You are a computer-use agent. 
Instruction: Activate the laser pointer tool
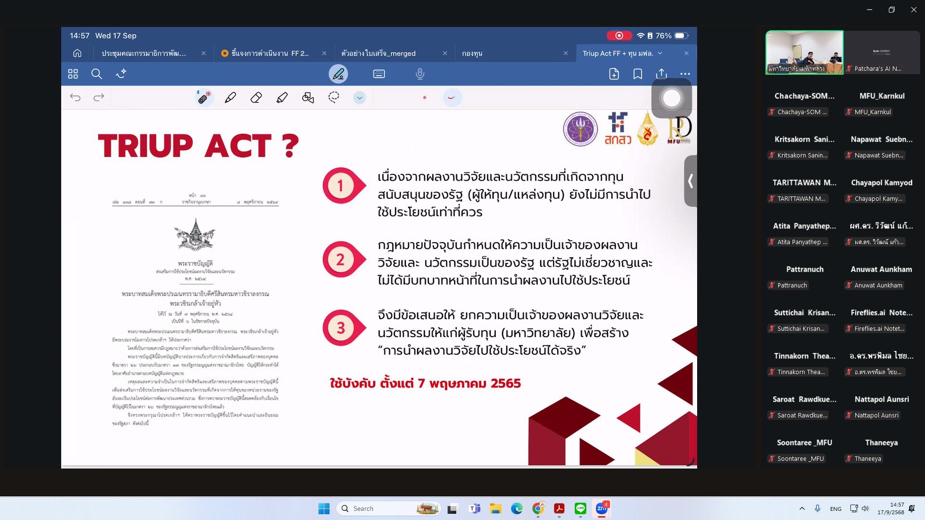click(x=204, y=98)
